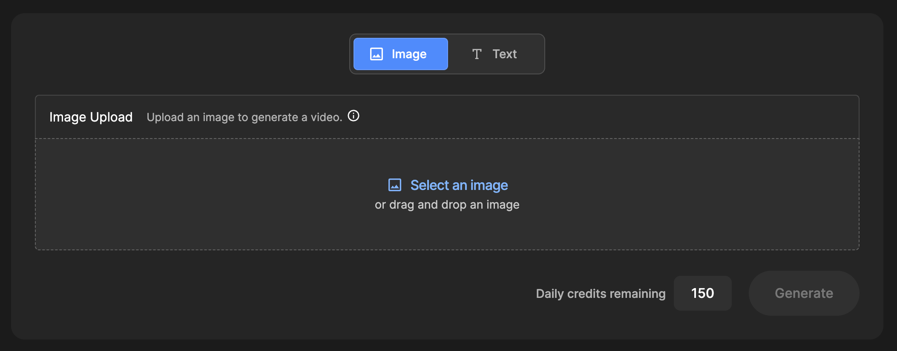The height and width of the screenshot is (351, 897).
Task: Click the picture icon in the Image tab
Action: [x=377, y=54]
